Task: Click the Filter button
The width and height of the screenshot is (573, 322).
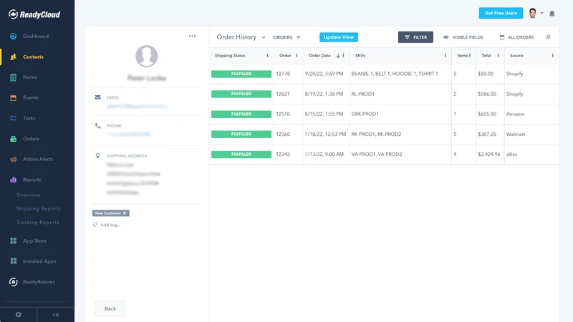Action: pos(415,37)
